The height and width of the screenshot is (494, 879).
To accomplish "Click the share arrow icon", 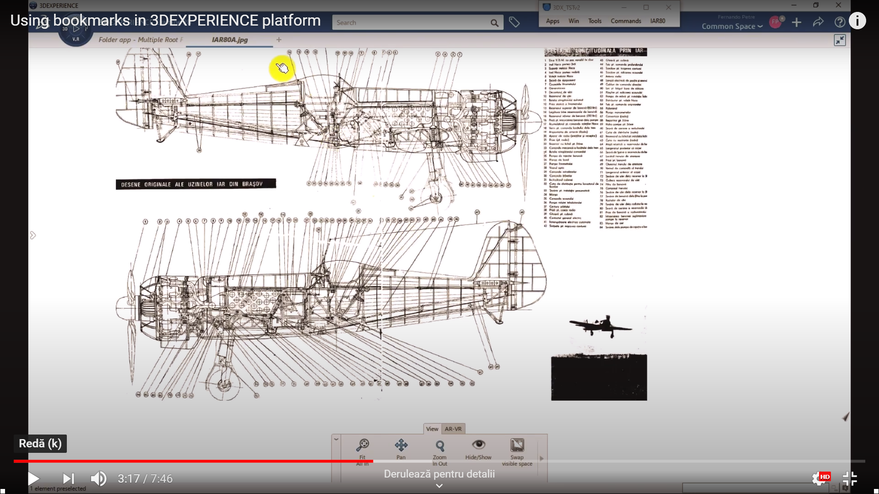I will (818, 22).
